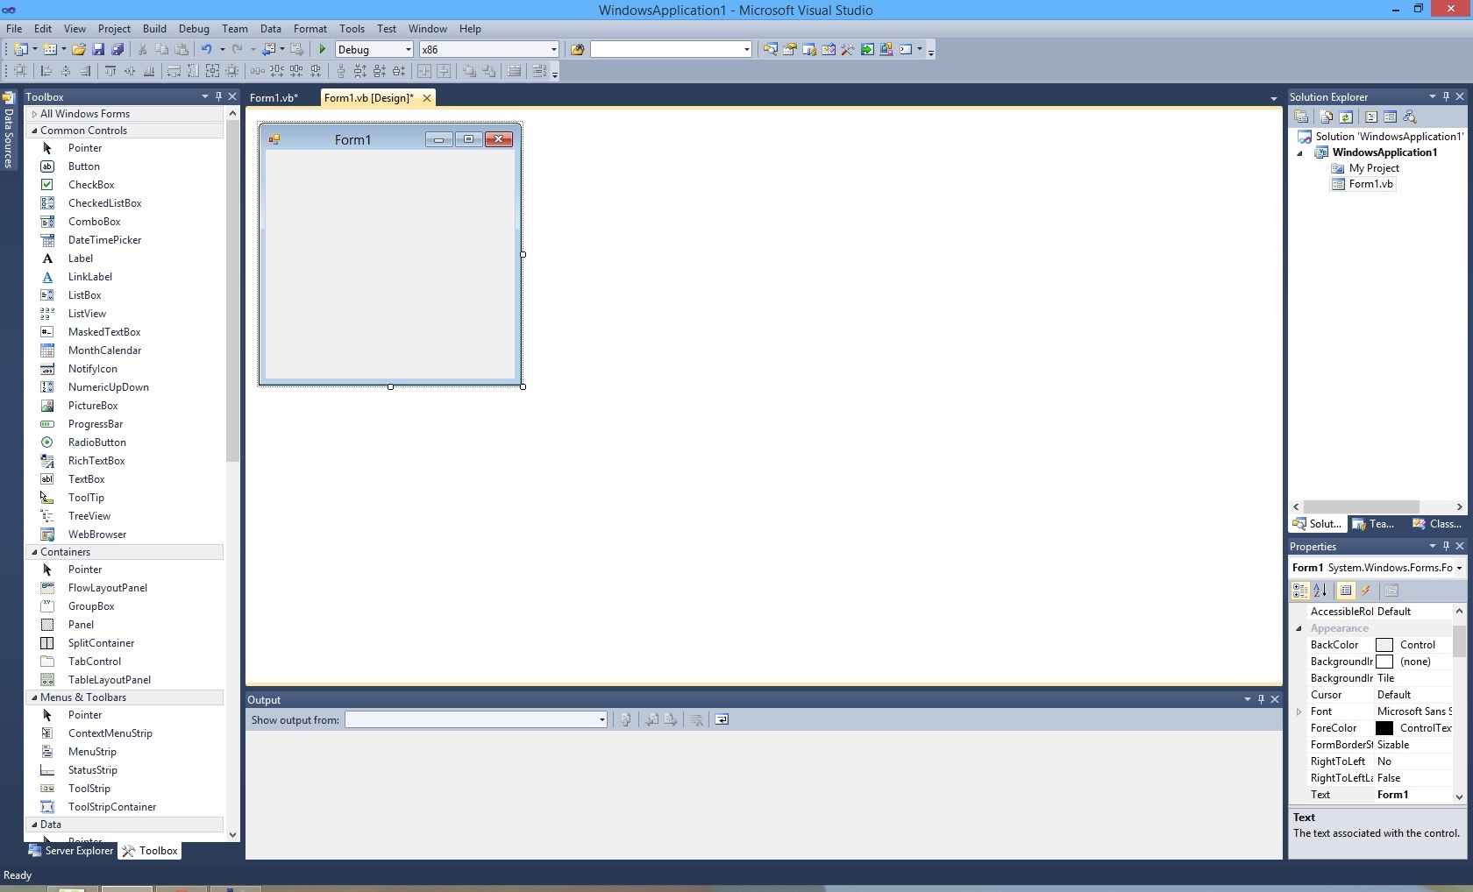
Task: Select the TabControl item in Toolbox
Action: pyautogui.click(x=95, y=662)
